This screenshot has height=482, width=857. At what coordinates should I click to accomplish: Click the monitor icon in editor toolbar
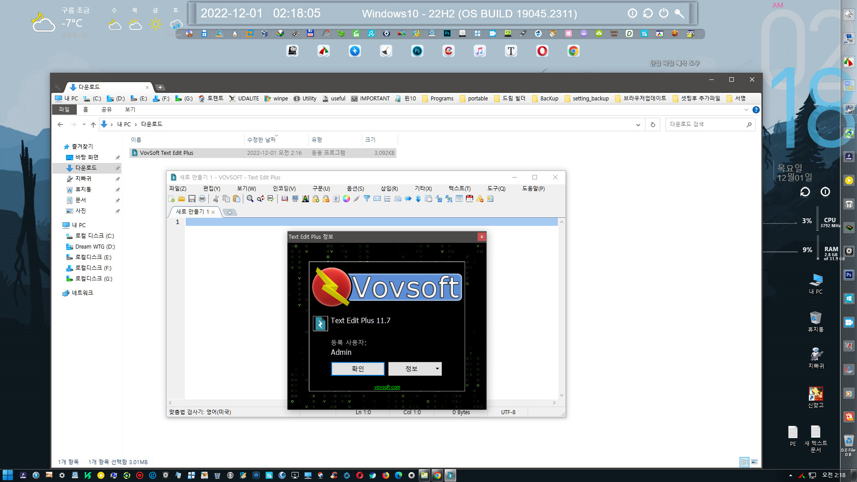tap(295, 199)
